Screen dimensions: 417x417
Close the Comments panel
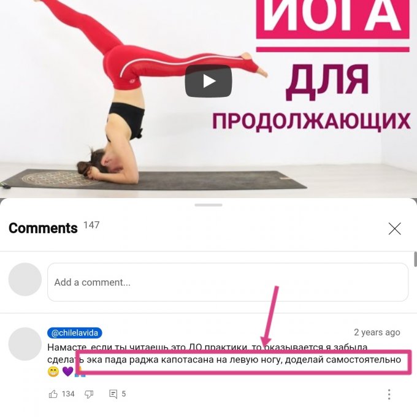[x=394, y=229]
